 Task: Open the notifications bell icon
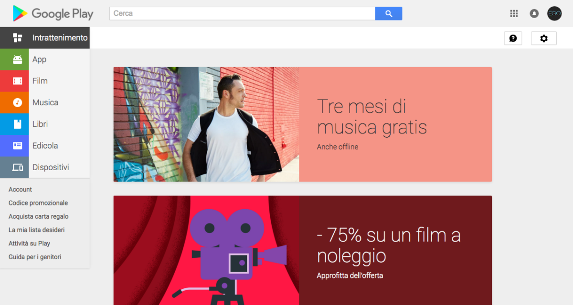(534, 13)
